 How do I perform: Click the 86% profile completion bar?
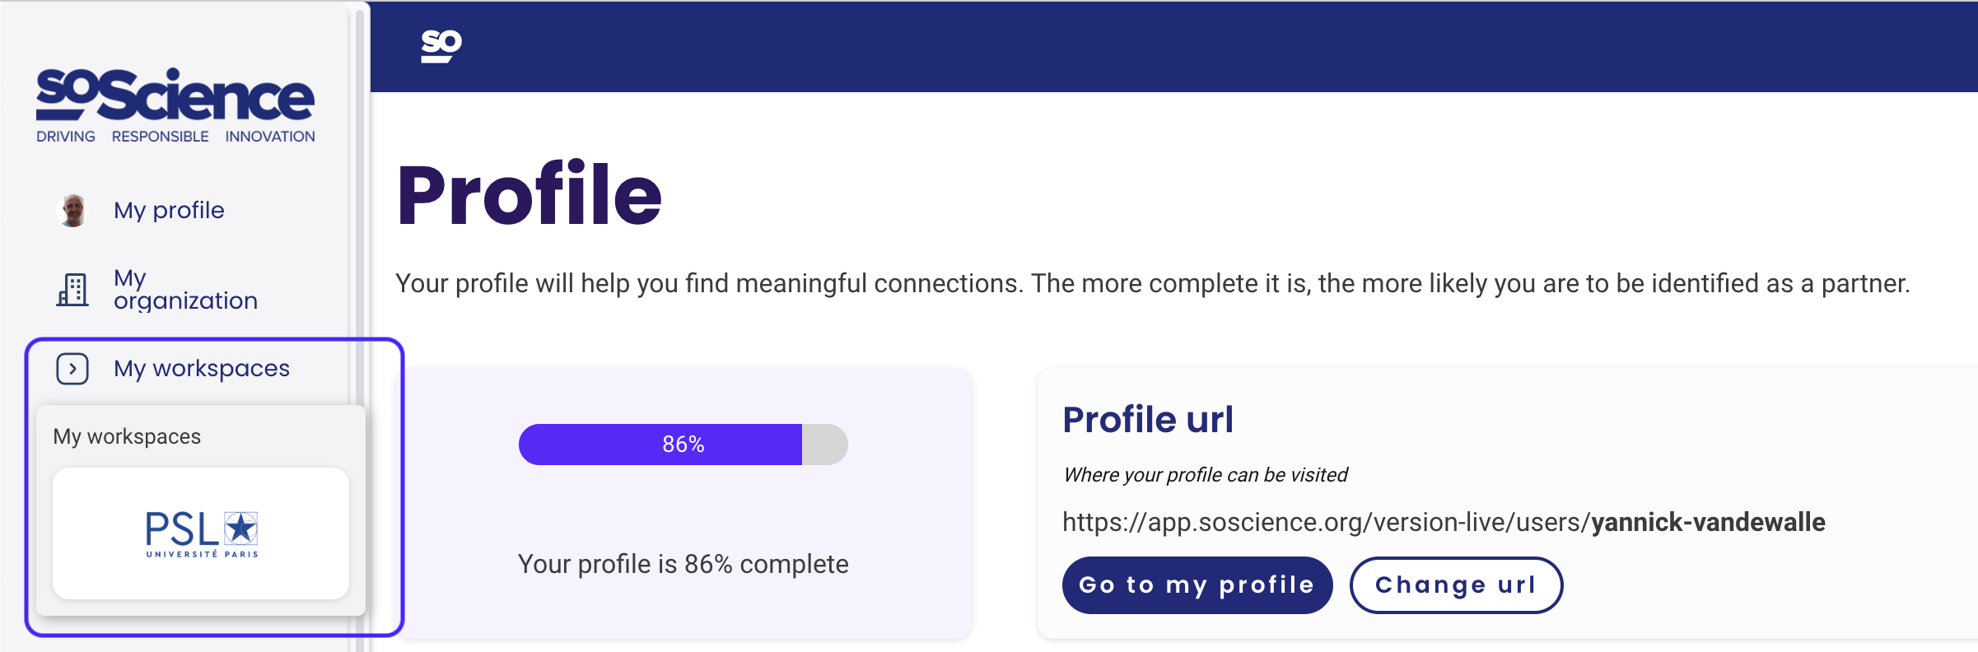click(x=683, y=445)
